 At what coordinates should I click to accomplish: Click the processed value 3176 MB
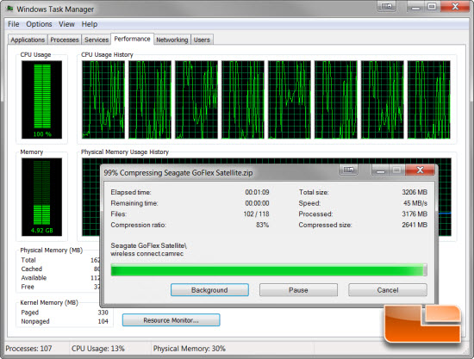(415, 214)
